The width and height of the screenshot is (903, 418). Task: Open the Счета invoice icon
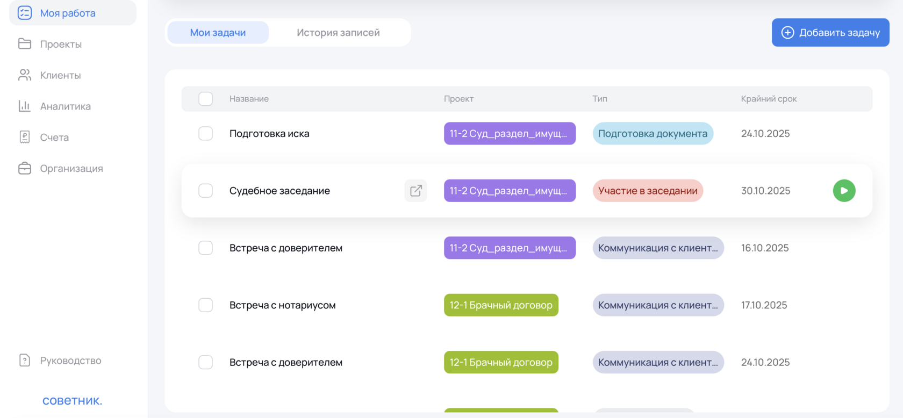pos(25,138)
